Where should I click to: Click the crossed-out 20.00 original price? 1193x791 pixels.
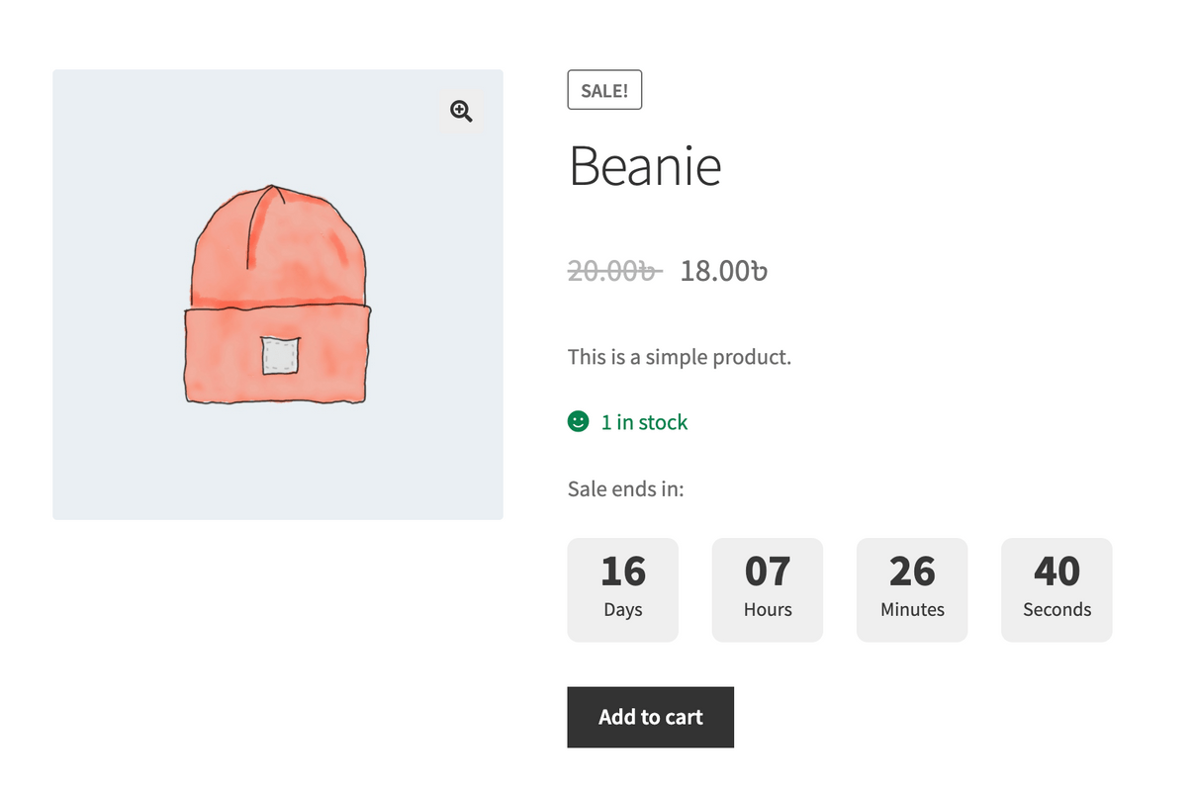click(x=613, y=270)
